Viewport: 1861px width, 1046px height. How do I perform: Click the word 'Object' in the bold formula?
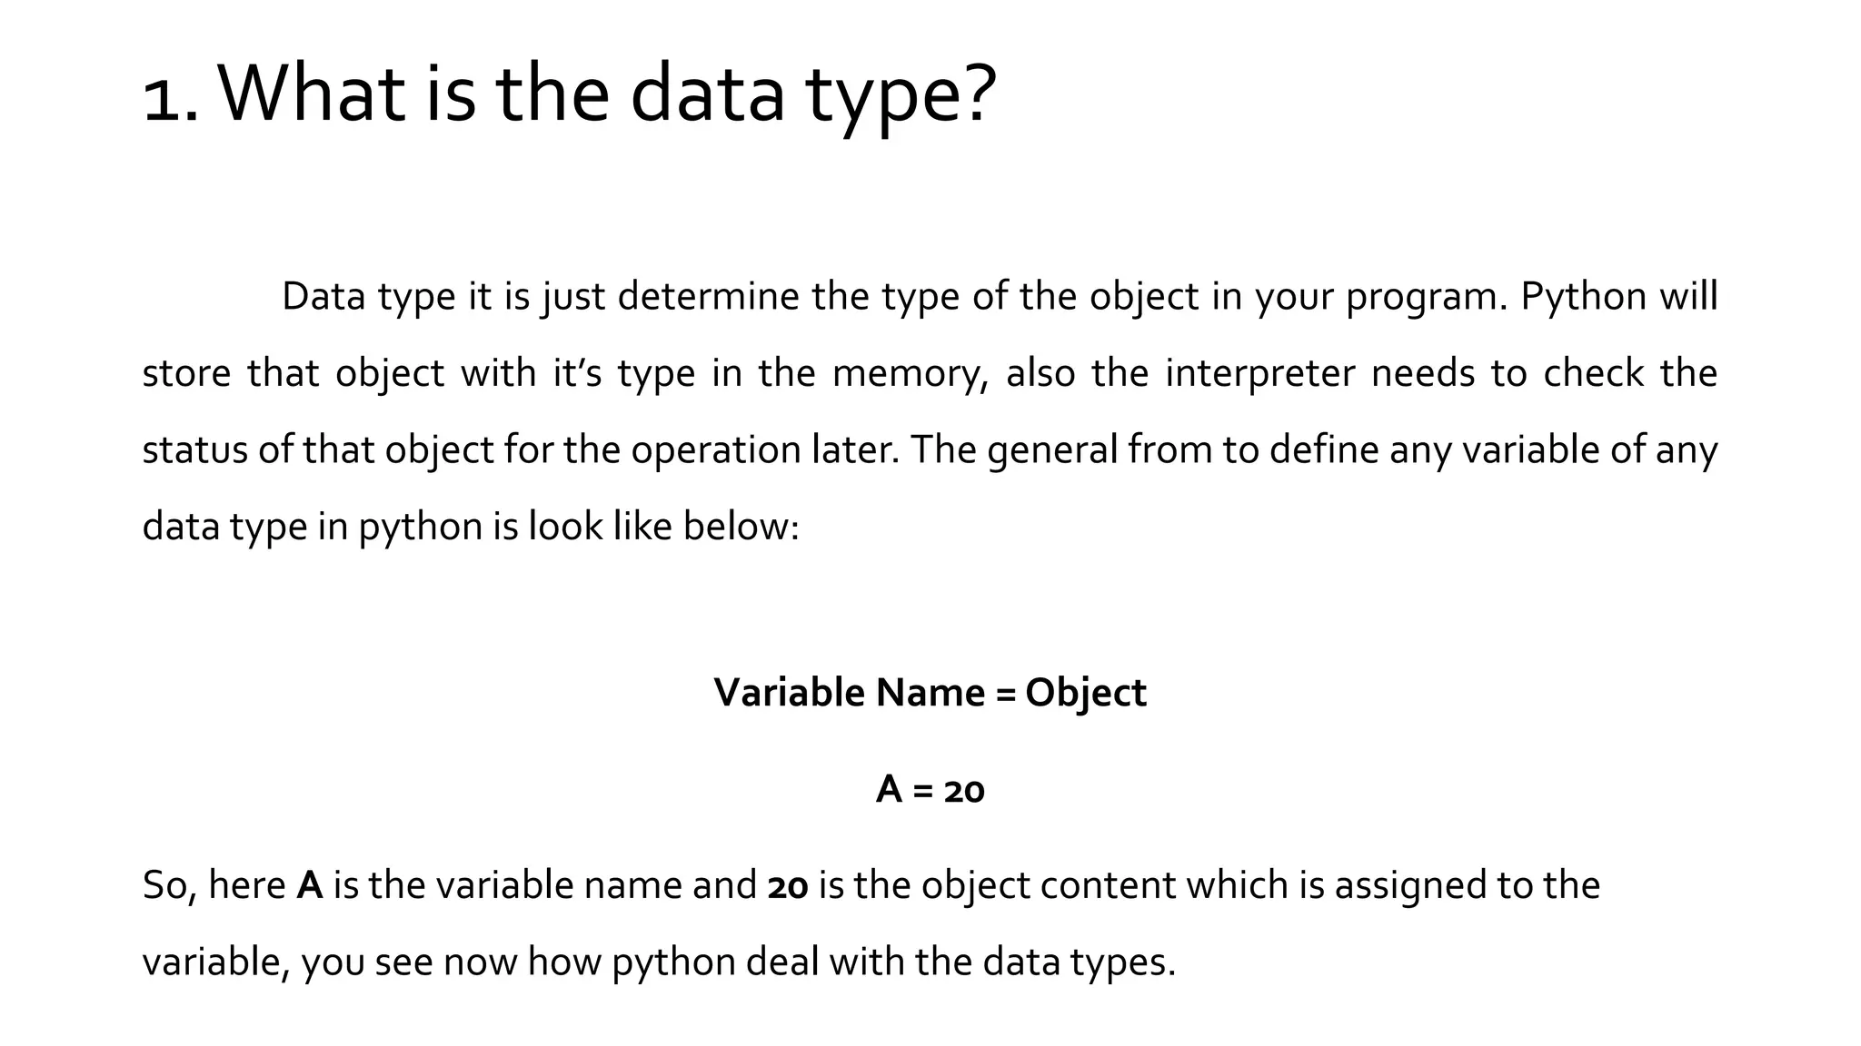click(1086, 694)
